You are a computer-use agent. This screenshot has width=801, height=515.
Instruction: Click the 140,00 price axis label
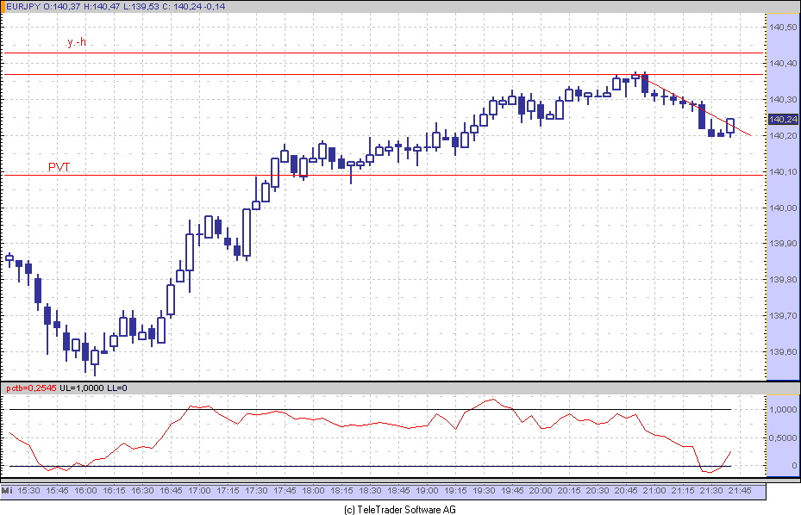[783, 208]
